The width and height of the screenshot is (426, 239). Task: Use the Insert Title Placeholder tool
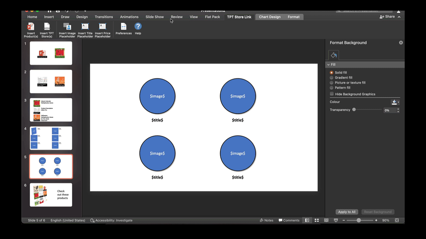(x=85, y=30)
